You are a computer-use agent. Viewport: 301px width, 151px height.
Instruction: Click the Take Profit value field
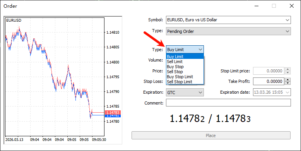click(x=269, y=81)
